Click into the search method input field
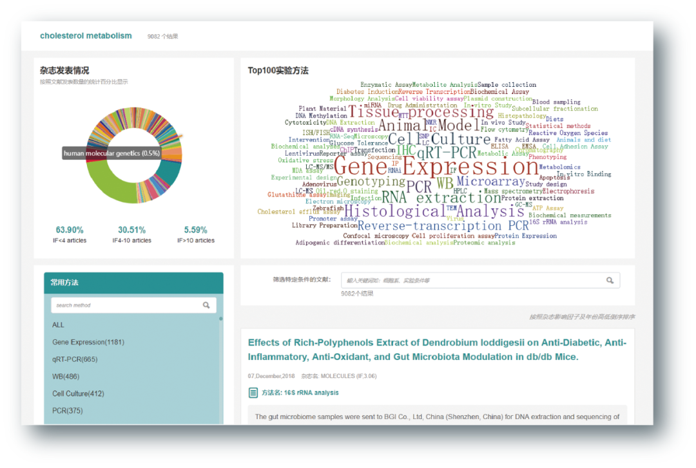 [126, 305]
